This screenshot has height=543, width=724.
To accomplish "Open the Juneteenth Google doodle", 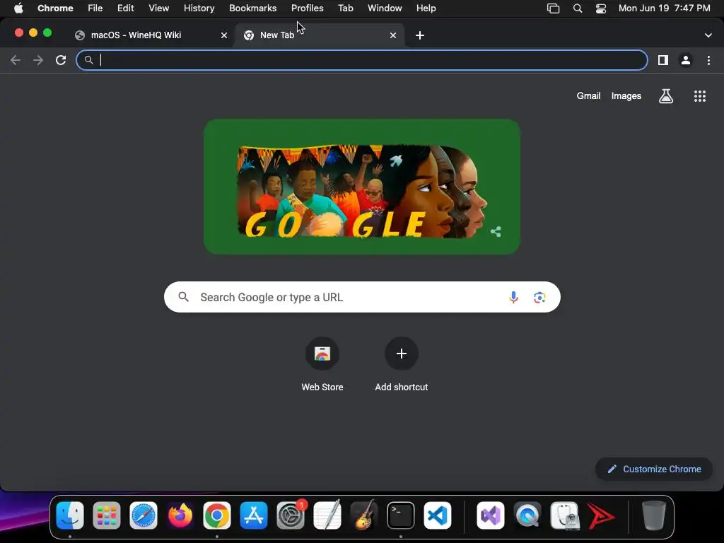I will (362, 187).
